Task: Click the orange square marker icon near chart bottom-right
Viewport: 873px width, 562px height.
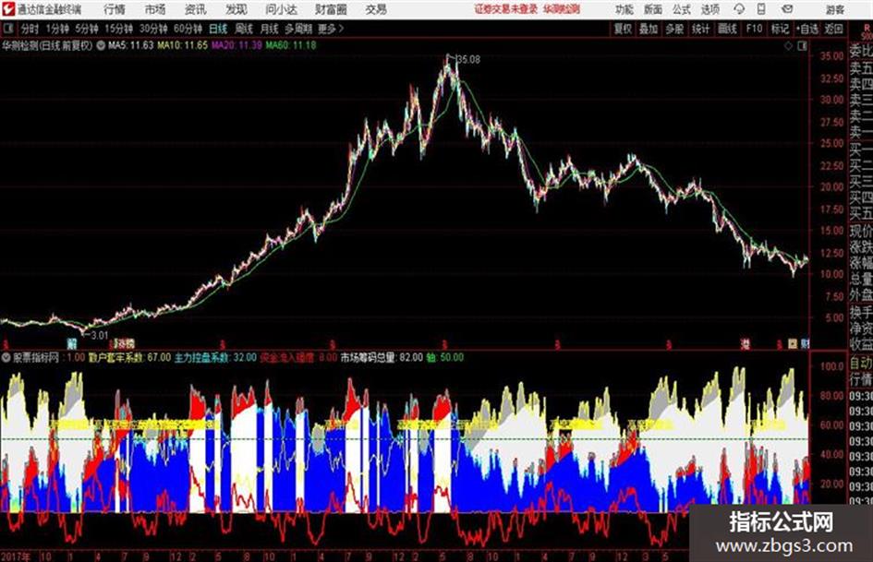Action: (793, 344)
